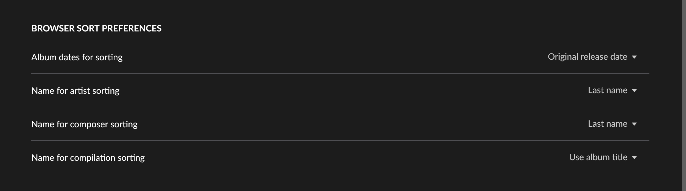
Task: Click arrow icon beside Use album title
Action: point(634,158)
